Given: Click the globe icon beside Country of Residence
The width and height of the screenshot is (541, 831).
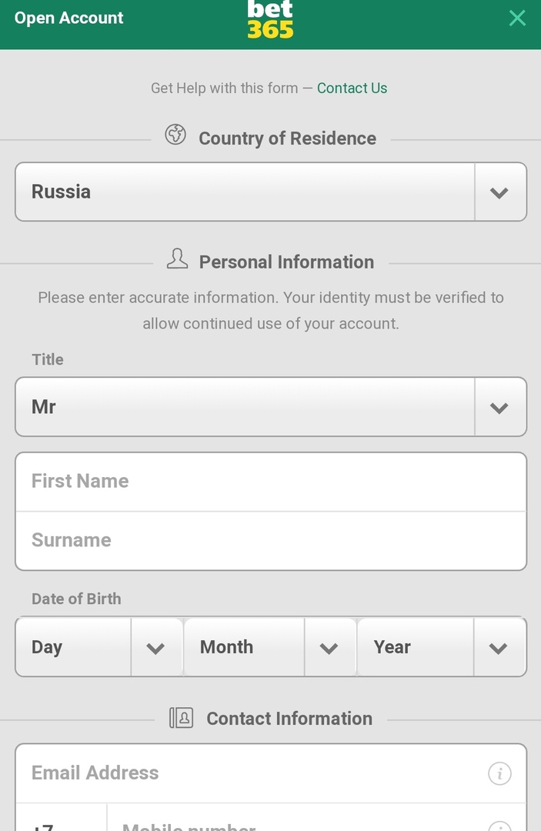Looking at the screenshot, I should 175,135.
